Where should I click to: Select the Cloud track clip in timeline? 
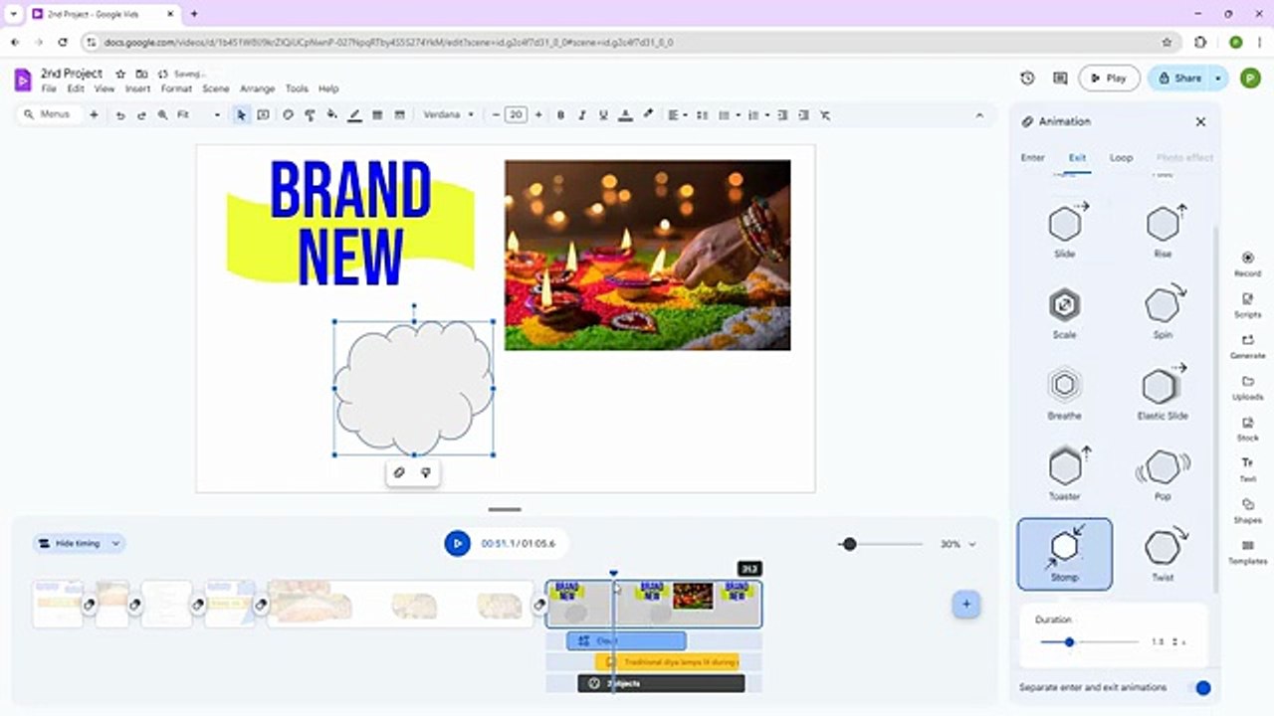pyautogui.click(x=626, y=640)
